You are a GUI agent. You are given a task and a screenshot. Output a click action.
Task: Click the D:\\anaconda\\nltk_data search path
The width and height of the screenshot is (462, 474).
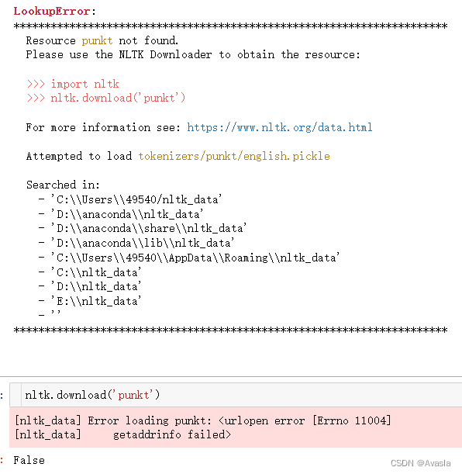tap(127, 214)
